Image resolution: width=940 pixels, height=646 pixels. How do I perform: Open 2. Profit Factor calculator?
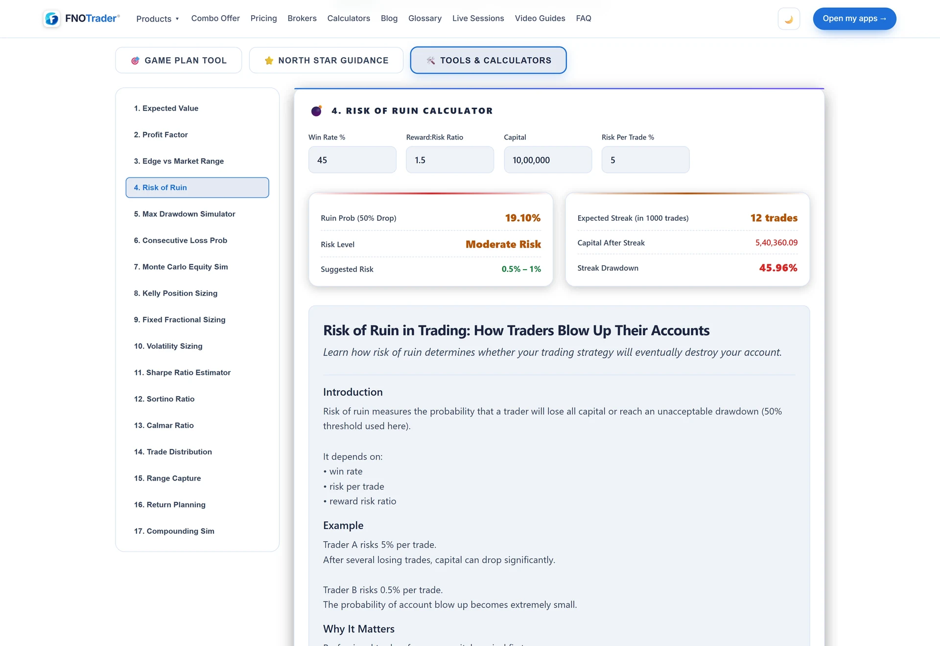(x=197, y=135)
